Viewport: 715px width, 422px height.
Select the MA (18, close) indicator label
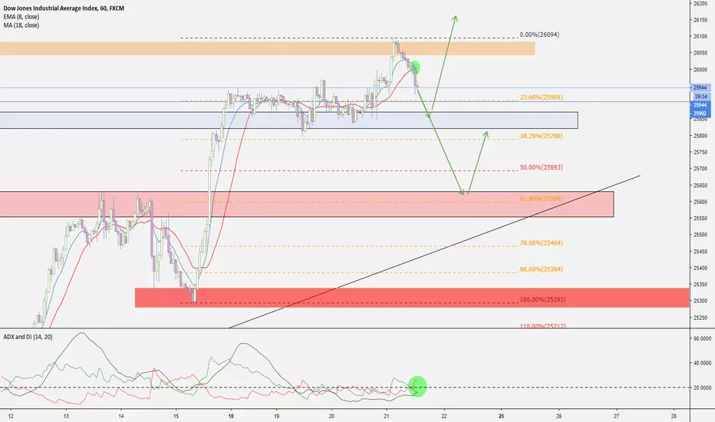pos(21,25)
